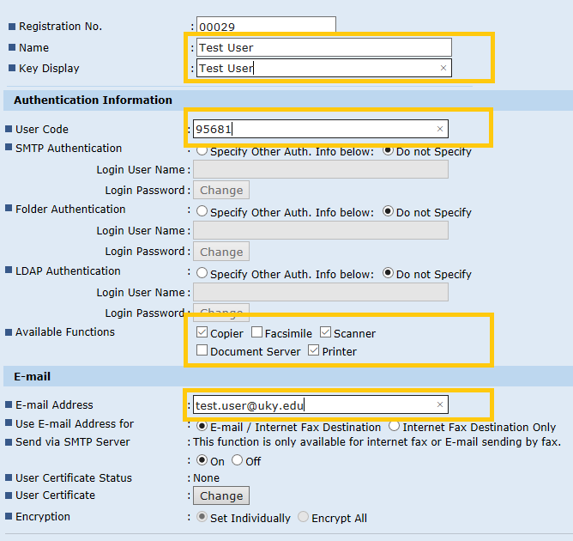Select SMTP 'Specify Other Auth. Info below' radio

click(x=202, y=150)
